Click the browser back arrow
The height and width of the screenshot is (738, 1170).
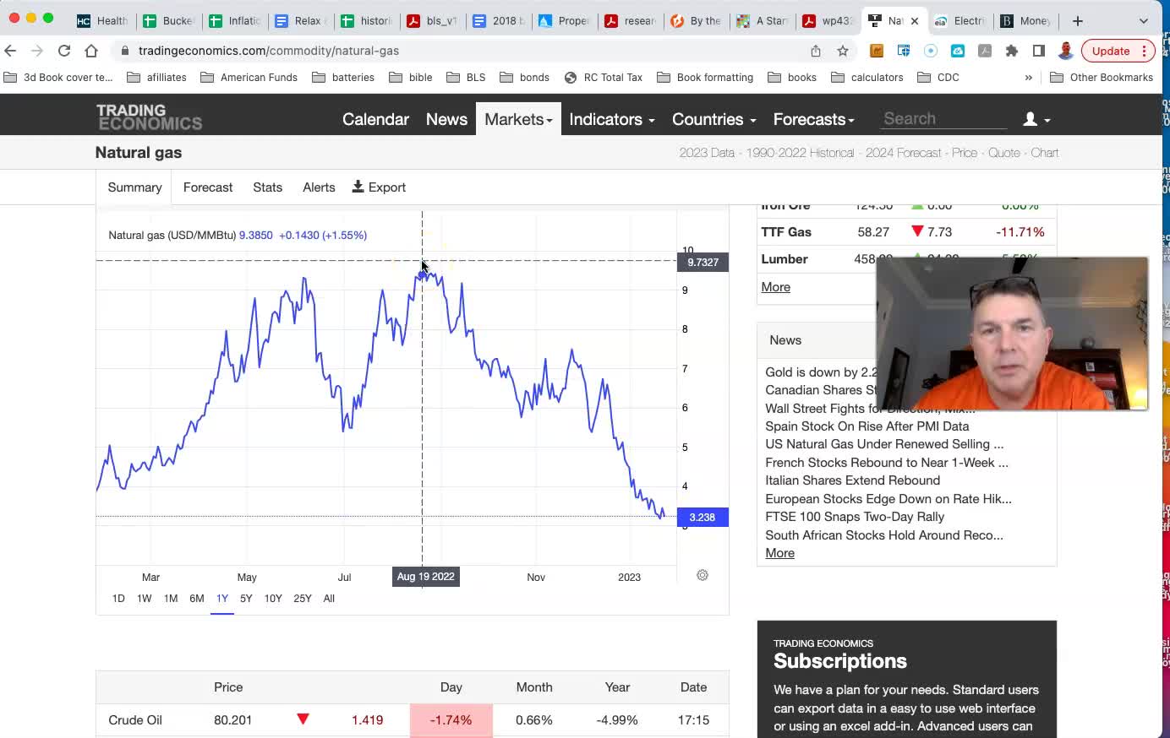(x=10, y=51)
